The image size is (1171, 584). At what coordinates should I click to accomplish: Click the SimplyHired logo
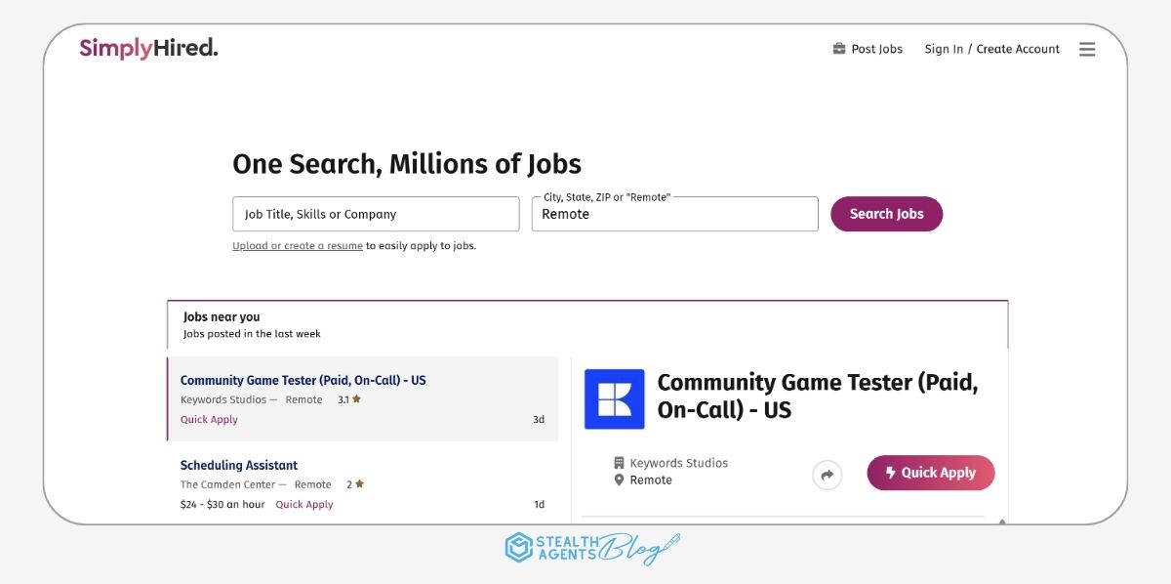148,47
